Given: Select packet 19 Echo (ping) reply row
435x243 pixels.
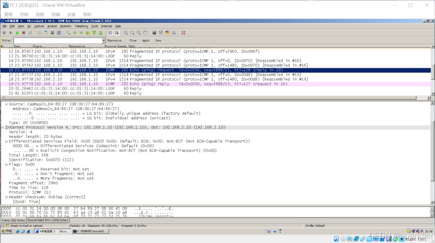Looking at the screenshot, I should pos(216,84).
